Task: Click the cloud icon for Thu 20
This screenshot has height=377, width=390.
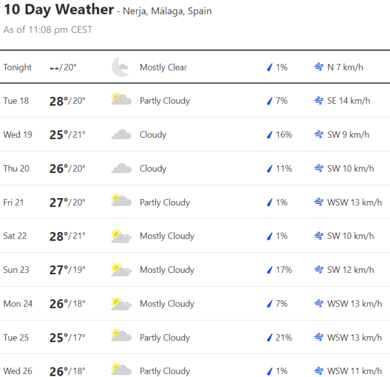Action: [121, 168]
